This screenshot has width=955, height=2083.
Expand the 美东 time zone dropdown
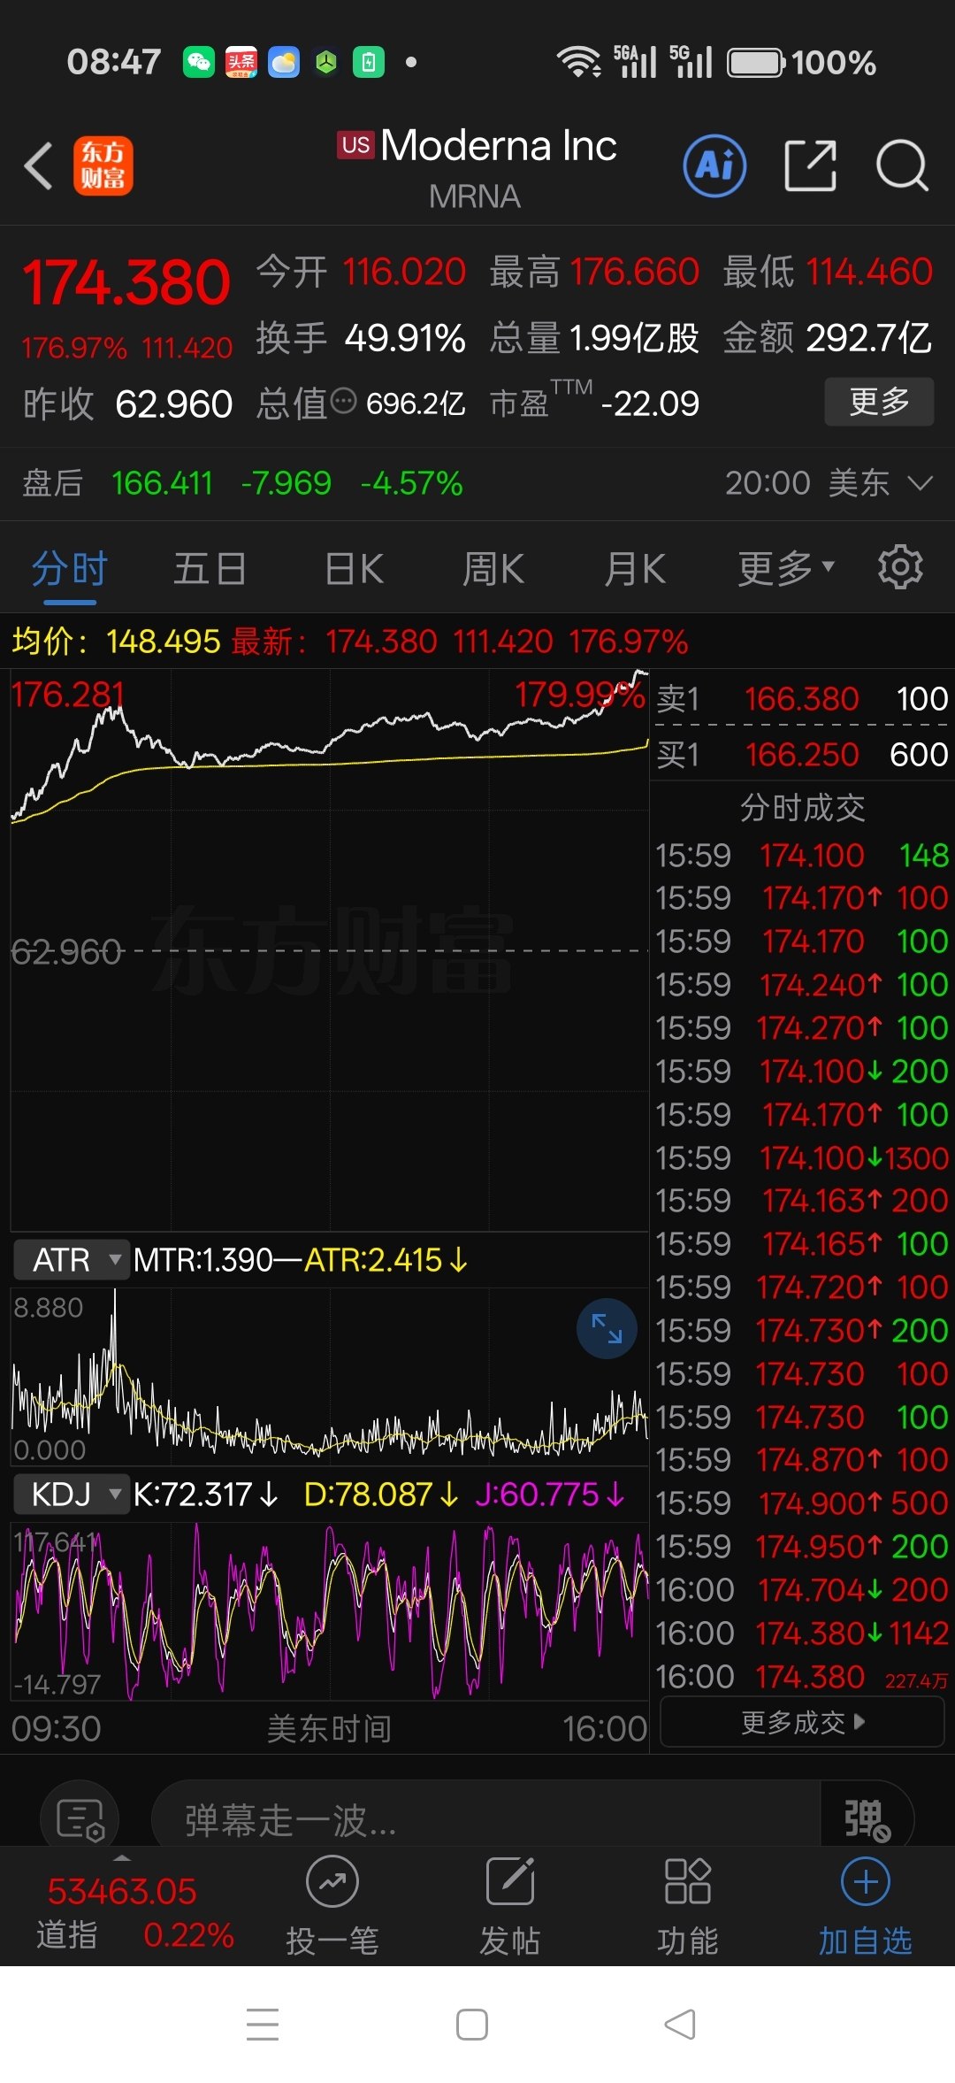coord(880,483)
